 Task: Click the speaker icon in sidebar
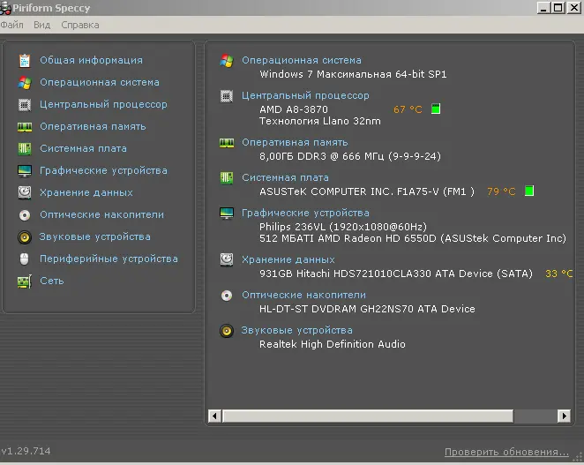click(25, 237)
